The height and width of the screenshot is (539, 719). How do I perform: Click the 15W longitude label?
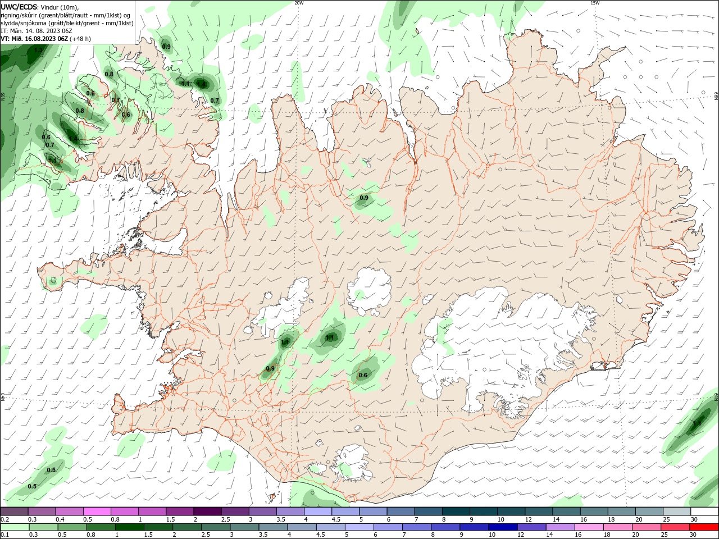595,3
